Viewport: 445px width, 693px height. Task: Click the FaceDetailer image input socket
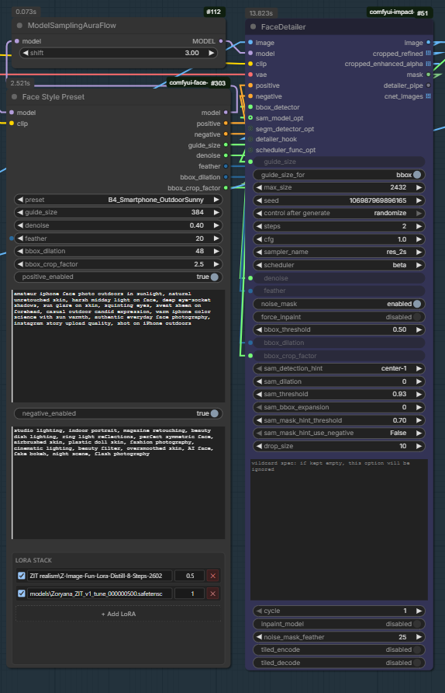(250, 43)
